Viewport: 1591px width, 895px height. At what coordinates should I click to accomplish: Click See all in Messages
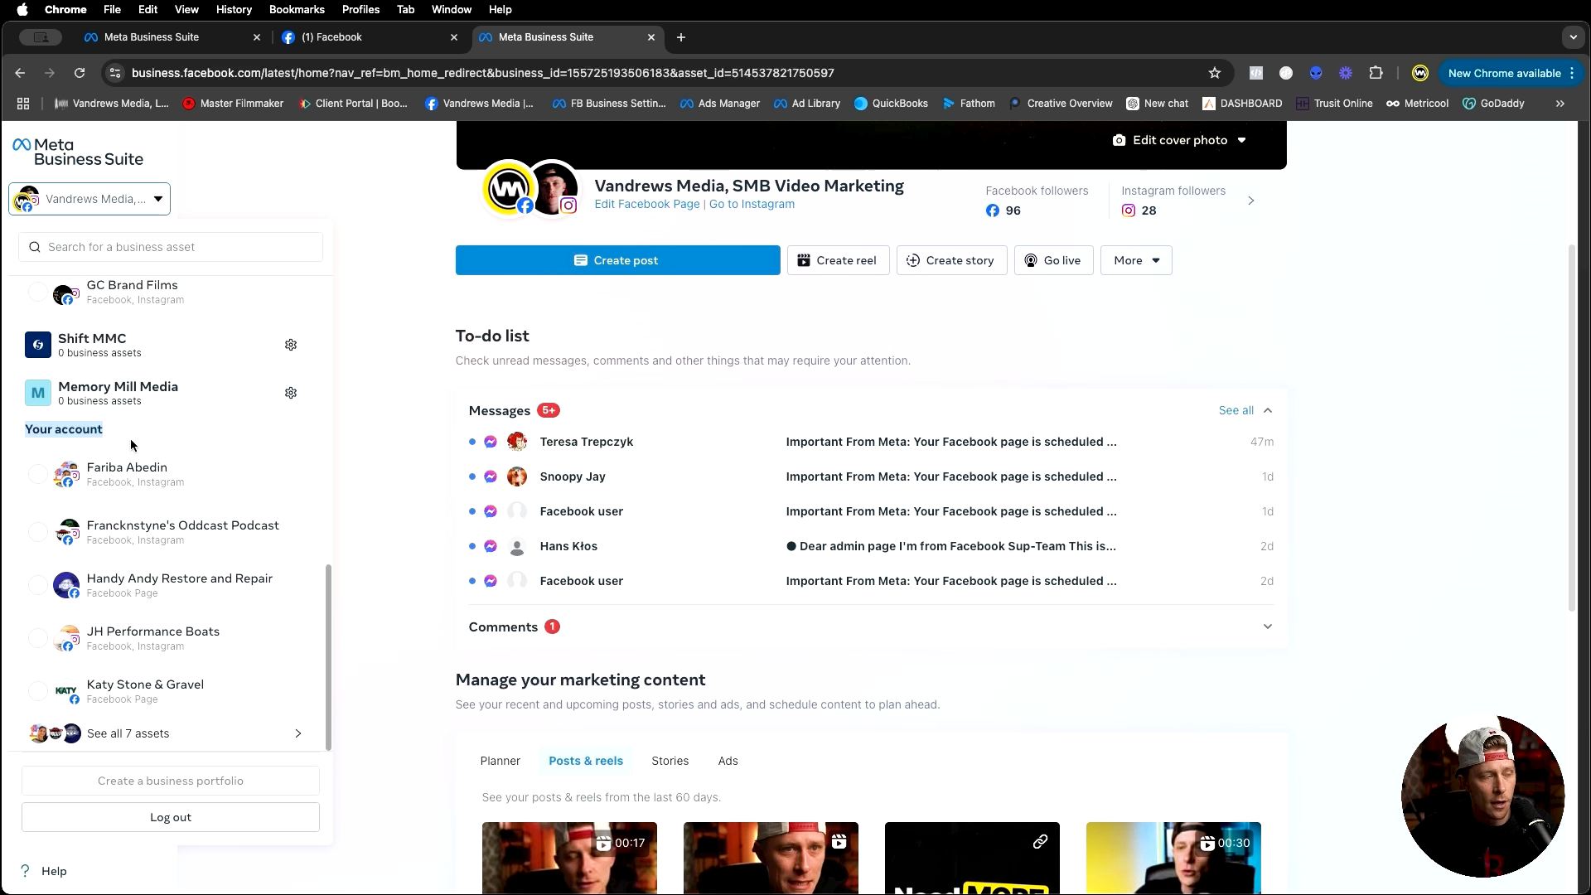(x=1236, y=410)
